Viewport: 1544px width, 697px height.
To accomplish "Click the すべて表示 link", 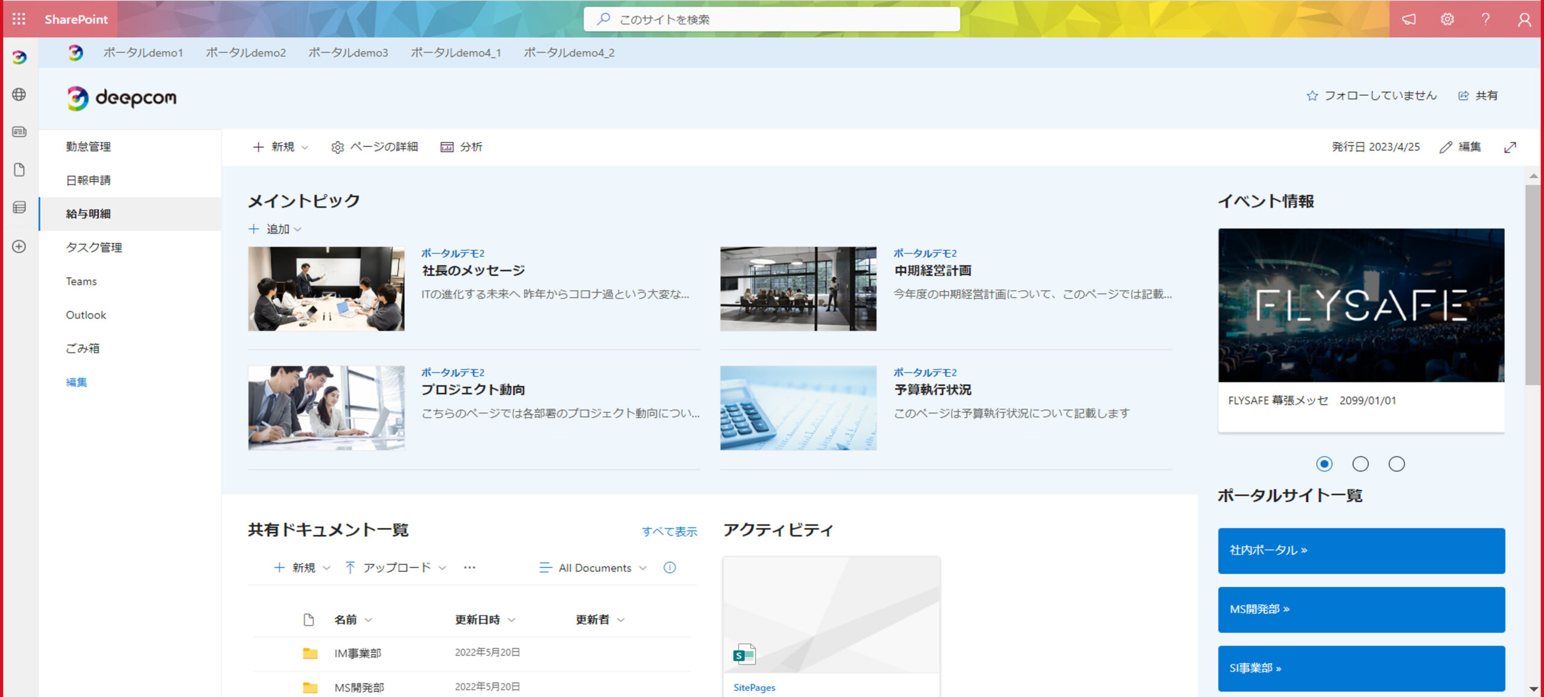I will 669,532.
